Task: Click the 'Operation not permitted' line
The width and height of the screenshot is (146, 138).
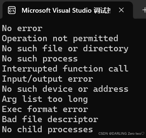Action: click(60, 39)
